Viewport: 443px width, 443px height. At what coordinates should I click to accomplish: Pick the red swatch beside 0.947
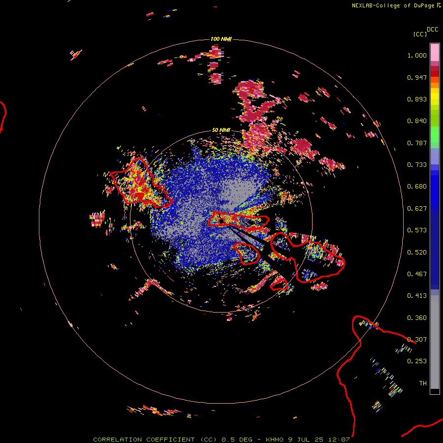(435, 74)
